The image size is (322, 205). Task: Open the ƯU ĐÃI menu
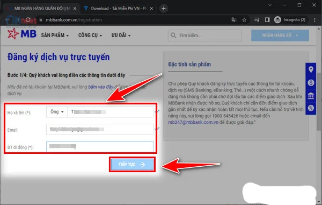click(x=121, y=35)
